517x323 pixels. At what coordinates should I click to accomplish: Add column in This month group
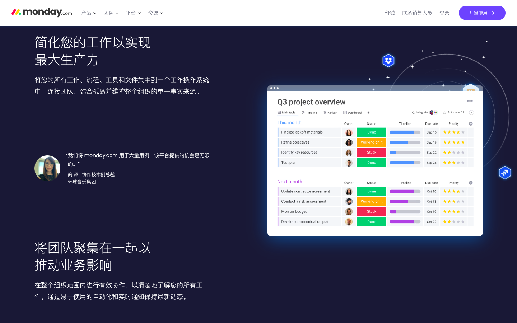coord(470,124)
